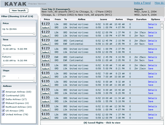Open the Invite a Friend link

(143, 3)
